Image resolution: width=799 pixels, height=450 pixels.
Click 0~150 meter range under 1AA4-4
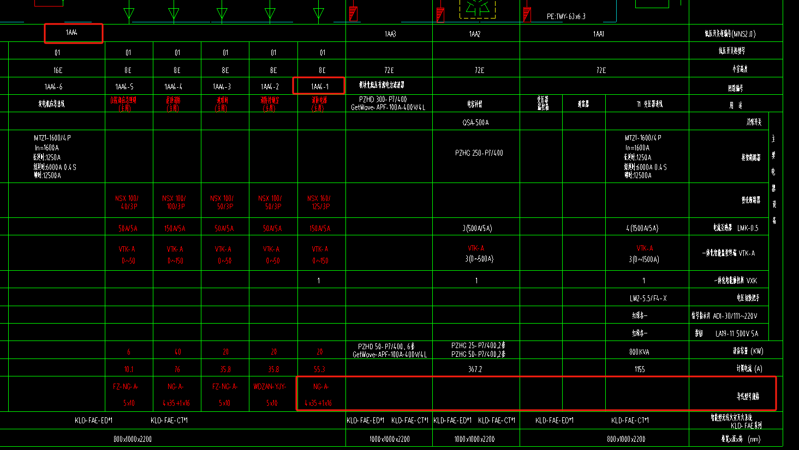(176, 261)
